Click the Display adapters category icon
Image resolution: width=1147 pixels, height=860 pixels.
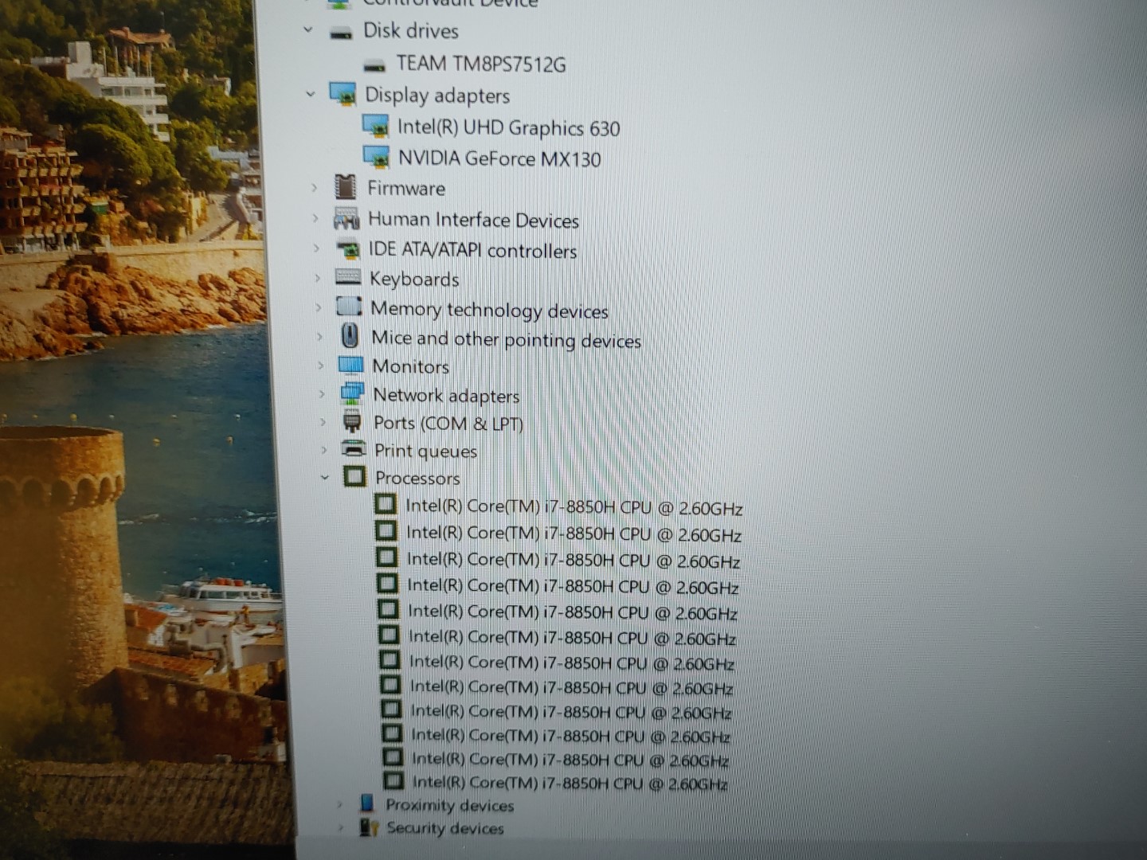pyautogui.click(x=343, y=94)
